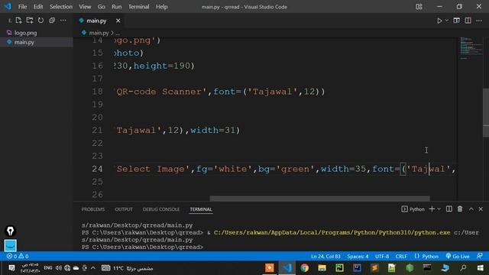The height and width of the screenshot is (275, 489).
Task: Open logo.png in the explorer
Action: coord(37,33)
